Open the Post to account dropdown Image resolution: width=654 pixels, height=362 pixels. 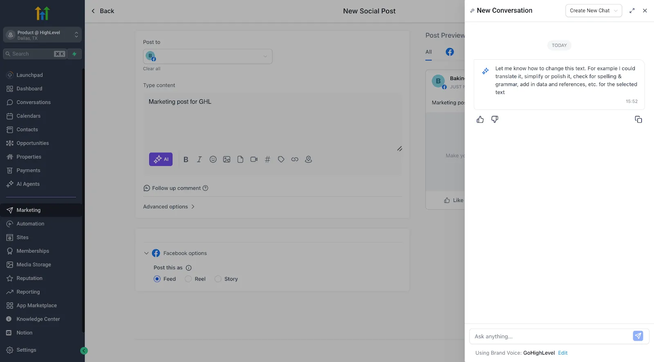(208, 56)
